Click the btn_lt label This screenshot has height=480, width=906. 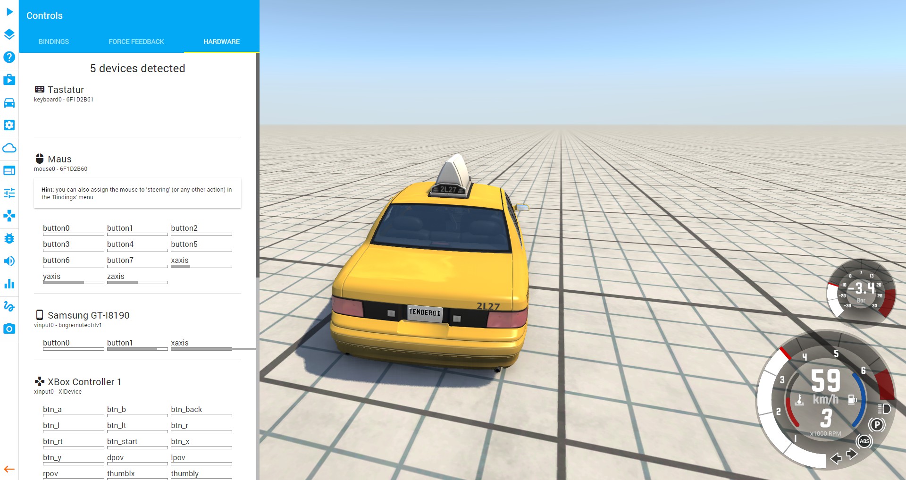117,425
